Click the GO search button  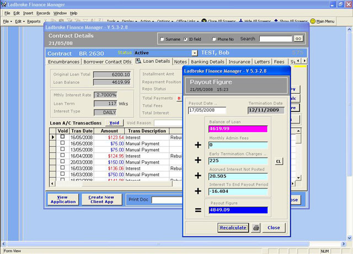pyautogui.click(x=298, y=39)
